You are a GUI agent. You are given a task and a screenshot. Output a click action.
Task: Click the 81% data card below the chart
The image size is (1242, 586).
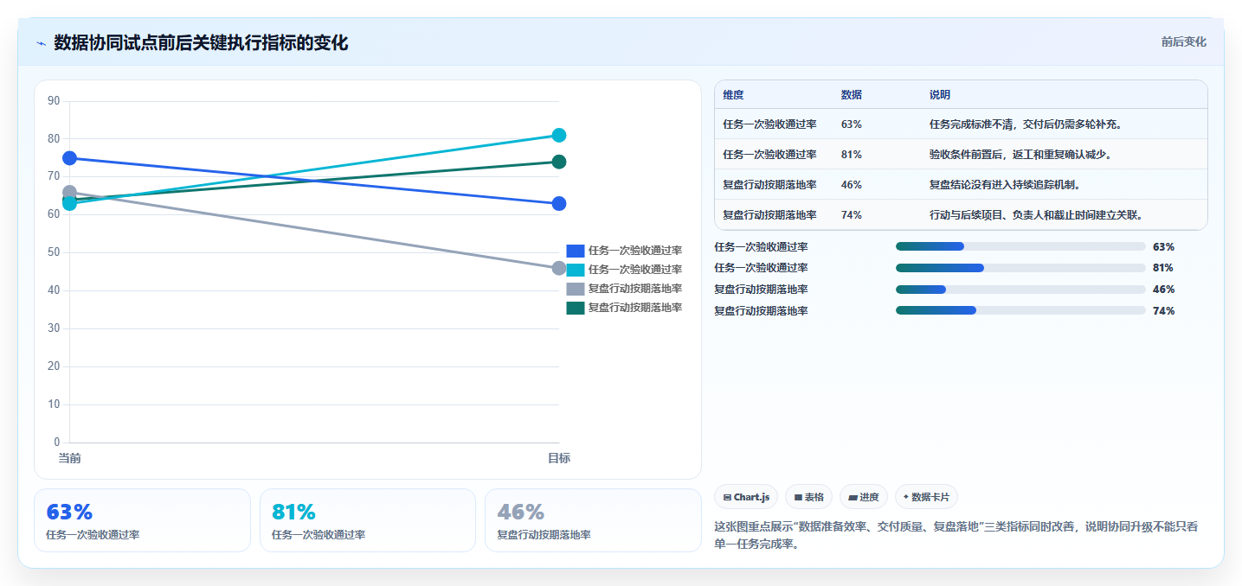(368, 520)
